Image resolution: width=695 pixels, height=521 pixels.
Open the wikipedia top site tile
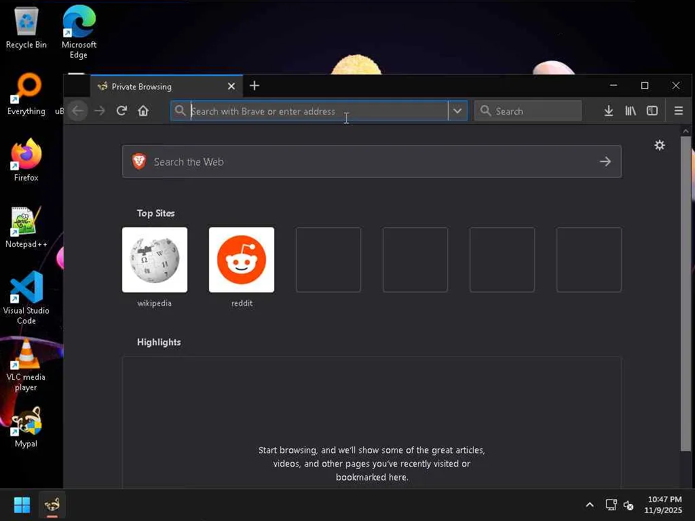coord(155,260)
